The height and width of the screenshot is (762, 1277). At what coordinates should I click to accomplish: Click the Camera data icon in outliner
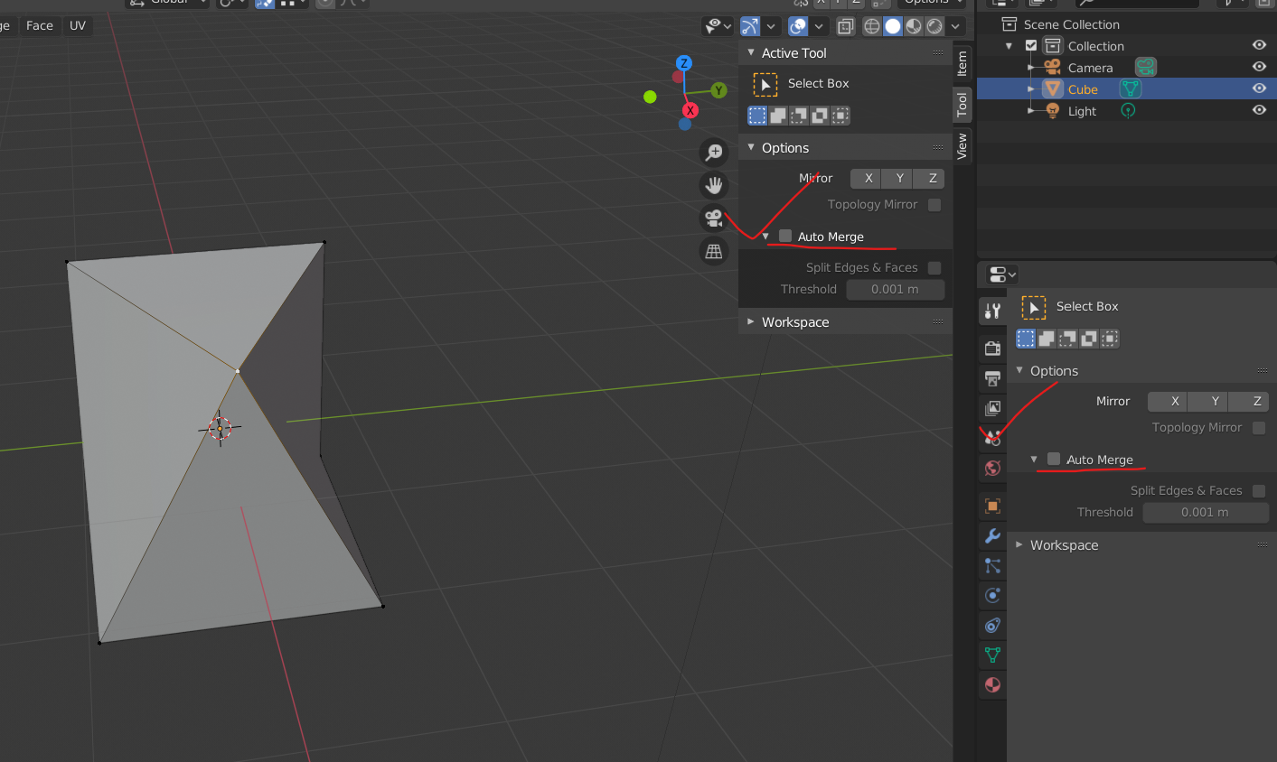(1146, 67)
